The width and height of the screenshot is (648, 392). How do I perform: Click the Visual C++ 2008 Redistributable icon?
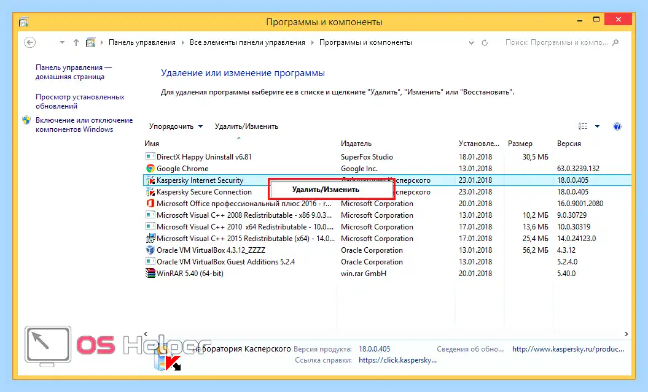(x=150, y=215)
